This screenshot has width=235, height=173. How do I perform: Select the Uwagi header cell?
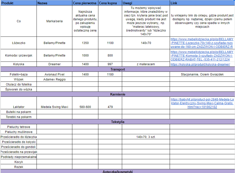click(x=146, y=3)
